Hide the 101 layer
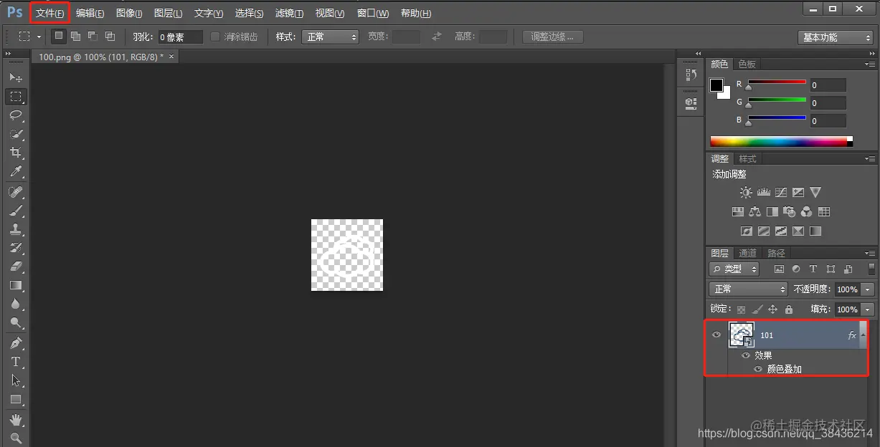This screenshot has height=447, width=880. (716, 335)
